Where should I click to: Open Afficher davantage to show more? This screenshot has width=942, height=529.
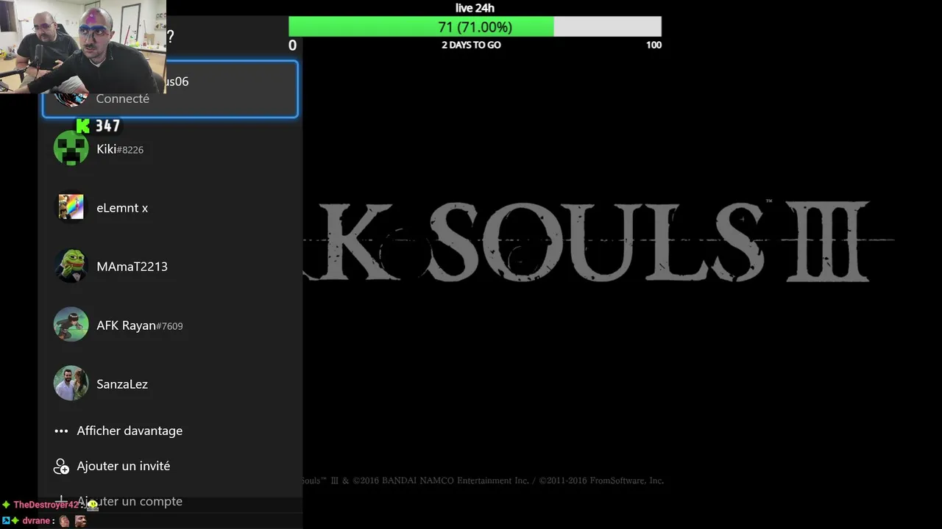(170, 431)
